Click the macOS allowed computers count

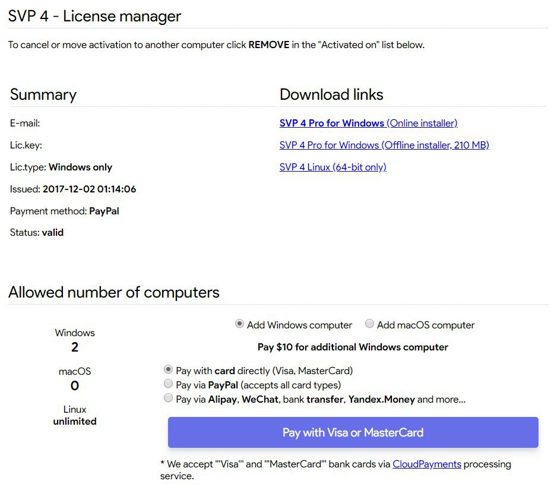click(75, 386)
